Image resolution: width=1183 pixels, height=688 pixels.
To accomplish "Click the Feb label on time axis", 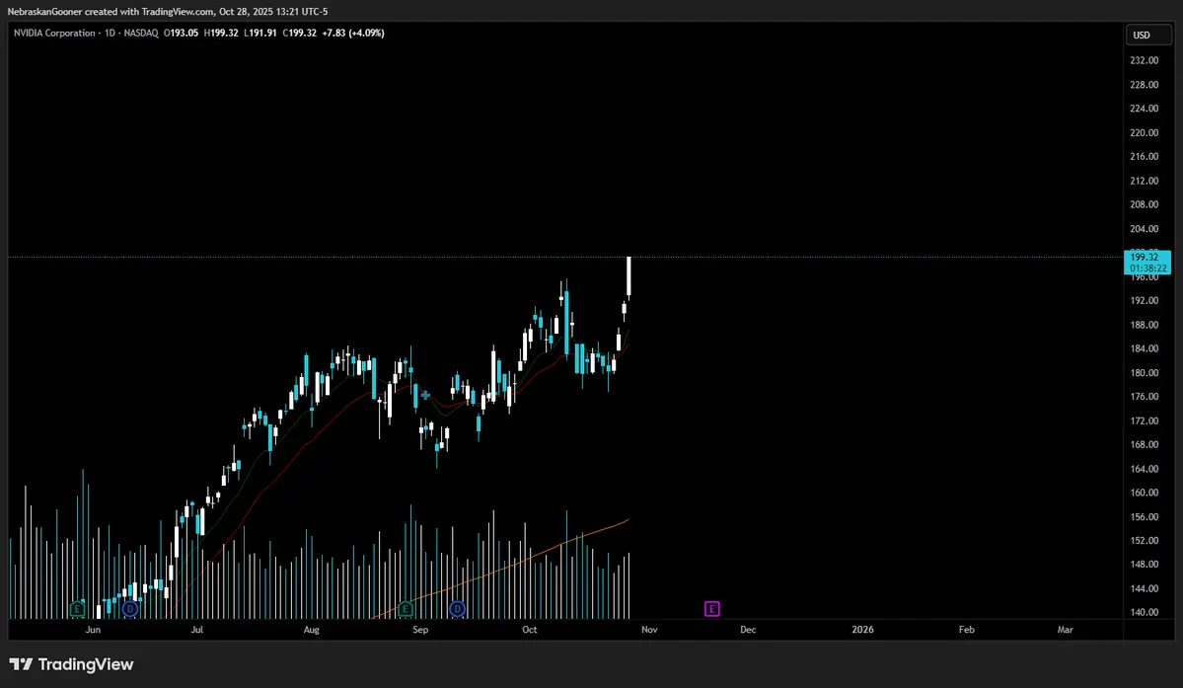I will pos(967,630).
